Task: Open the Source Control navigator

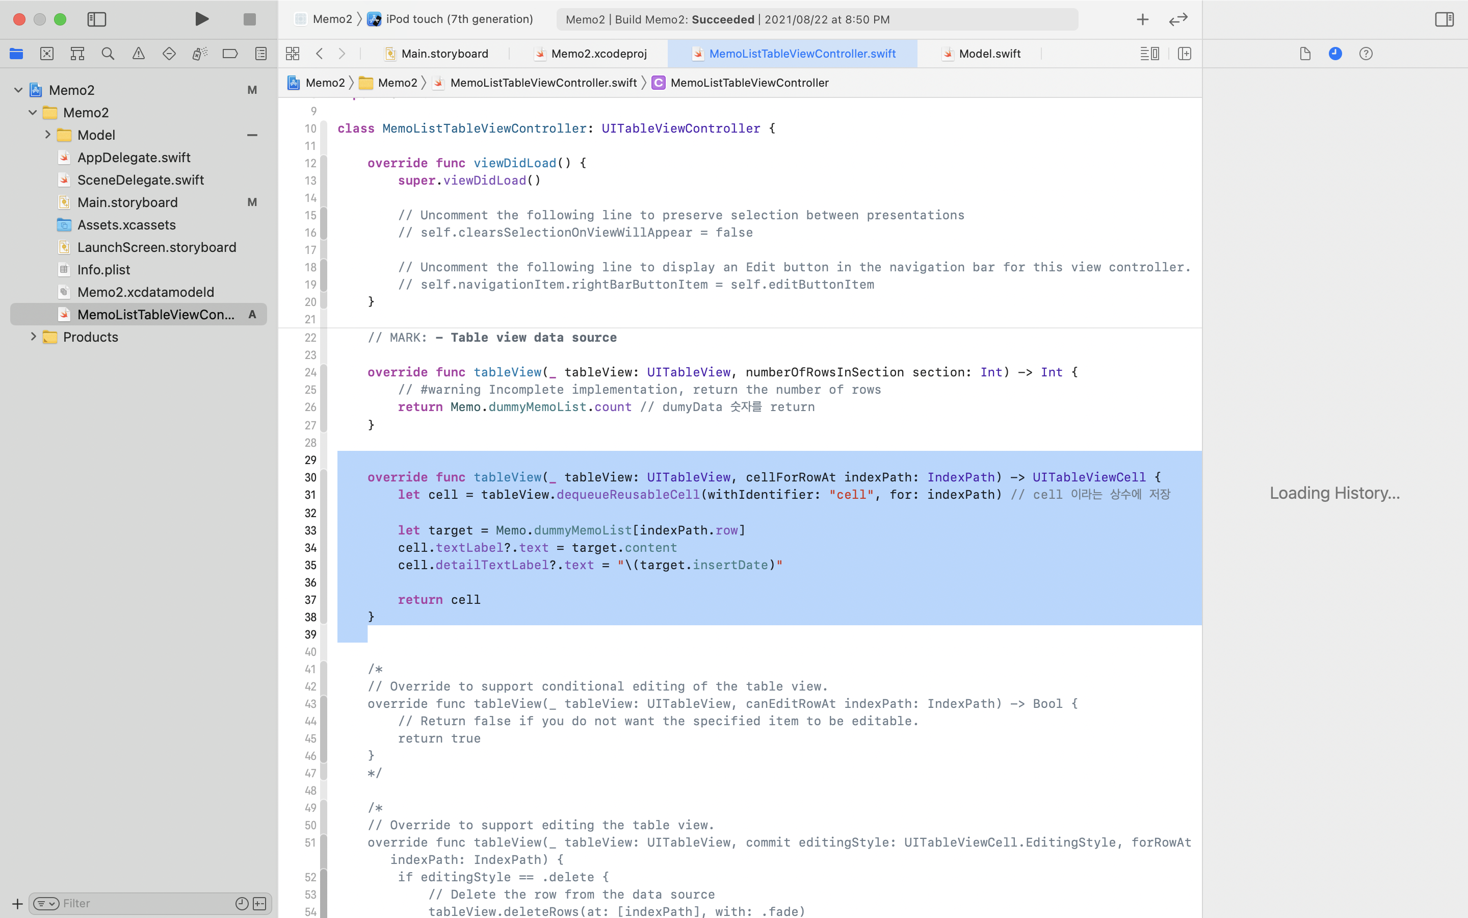Action: [x=47, y=54]
